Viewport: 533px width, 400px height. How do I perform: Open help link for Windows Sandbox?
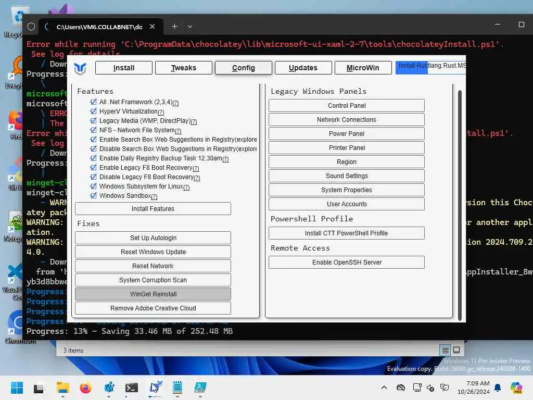point(154,196)
